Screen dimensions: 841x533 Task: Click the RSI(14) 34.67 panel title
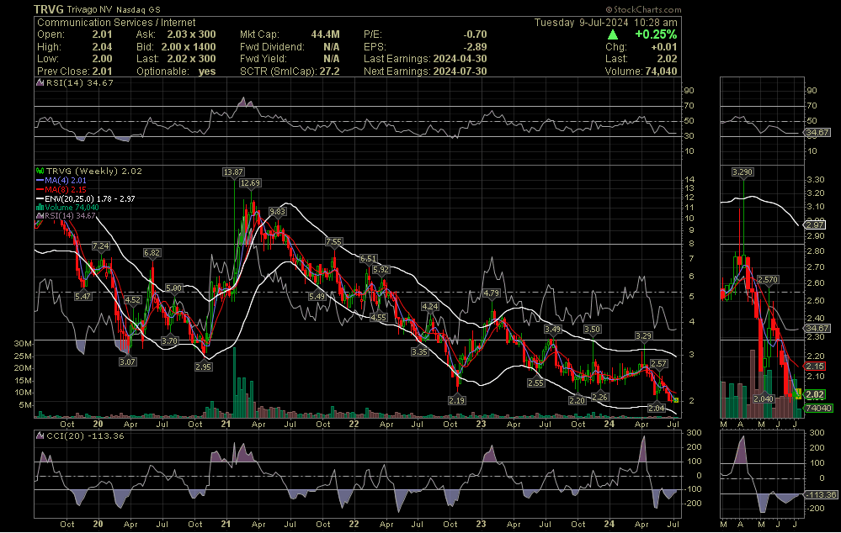79,83
